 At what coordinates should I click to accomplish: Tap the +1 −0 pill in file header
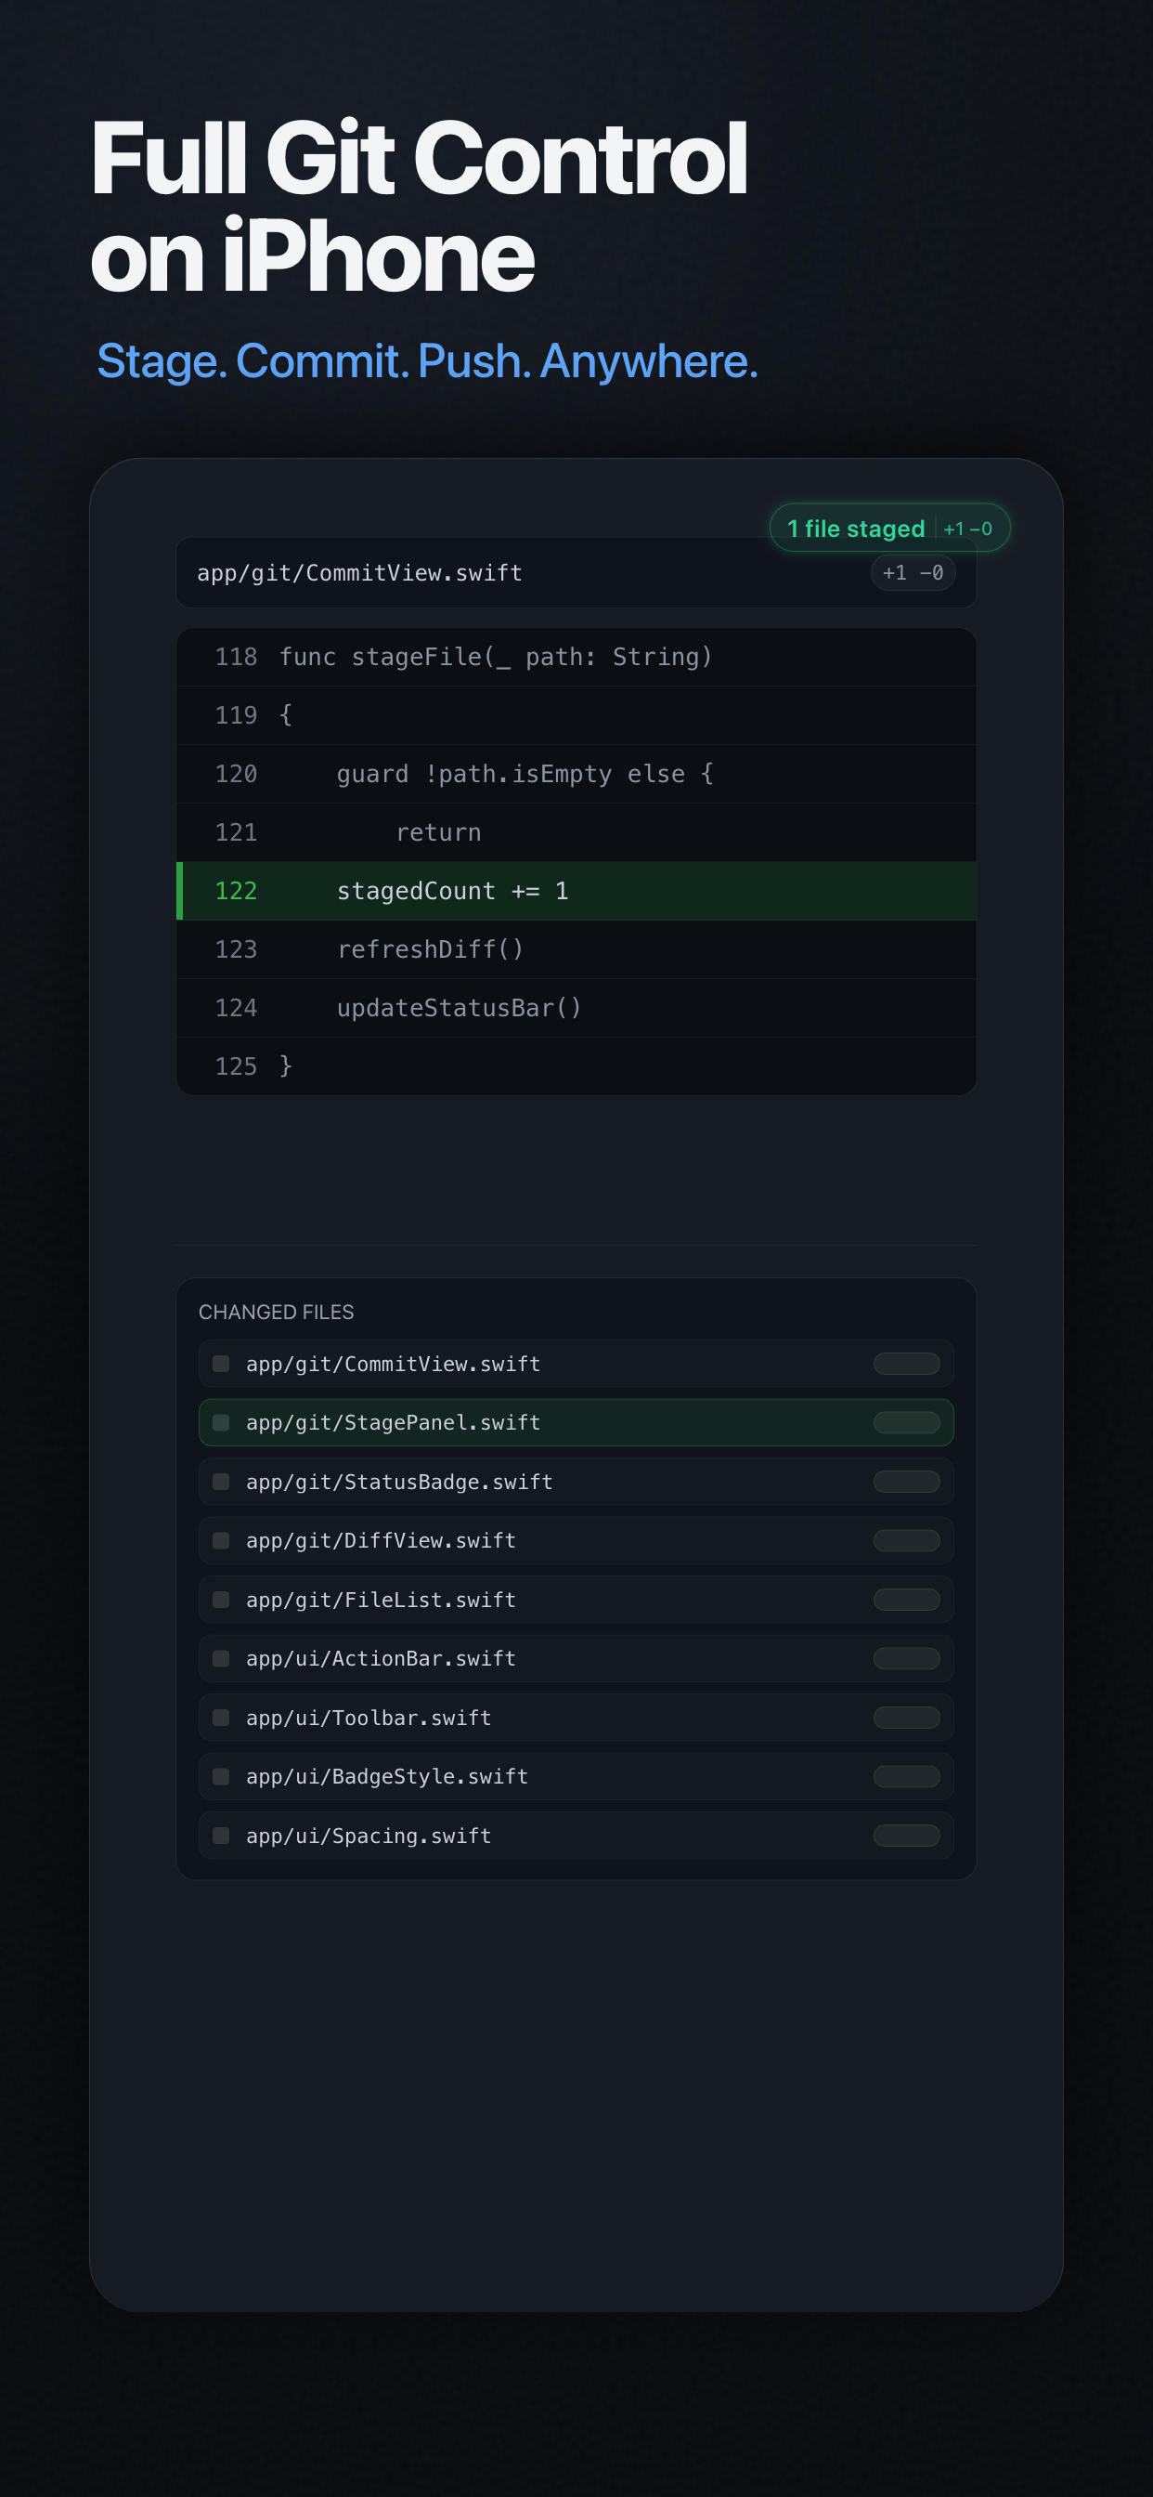pyautogui.click(x=913, y=573)
